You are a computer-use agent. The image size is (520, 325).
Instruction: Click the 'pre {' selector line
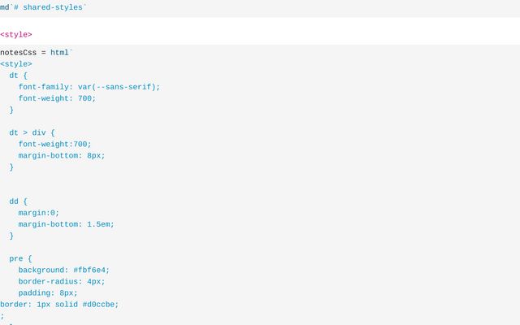coord(20,258)
